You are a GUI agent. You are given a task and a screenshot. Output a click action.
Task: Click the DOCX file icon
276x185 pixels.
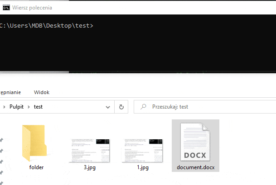tap(195, 142)
